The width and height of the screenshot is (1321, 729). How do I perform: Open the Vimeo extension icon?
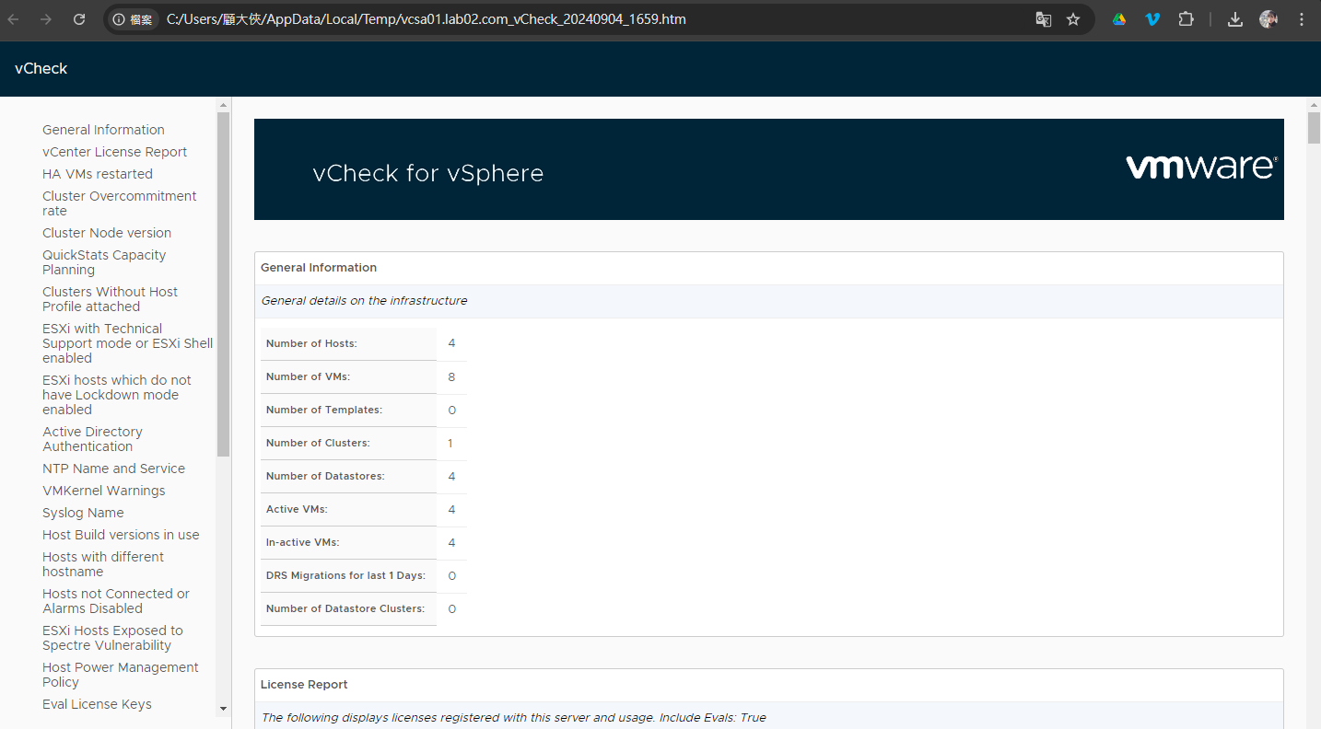pos(1152,19)
